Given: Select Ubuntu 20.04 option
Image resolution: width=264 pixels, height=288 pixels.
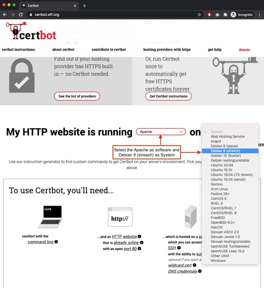Looking at the screenshot, I should [230, 165].
